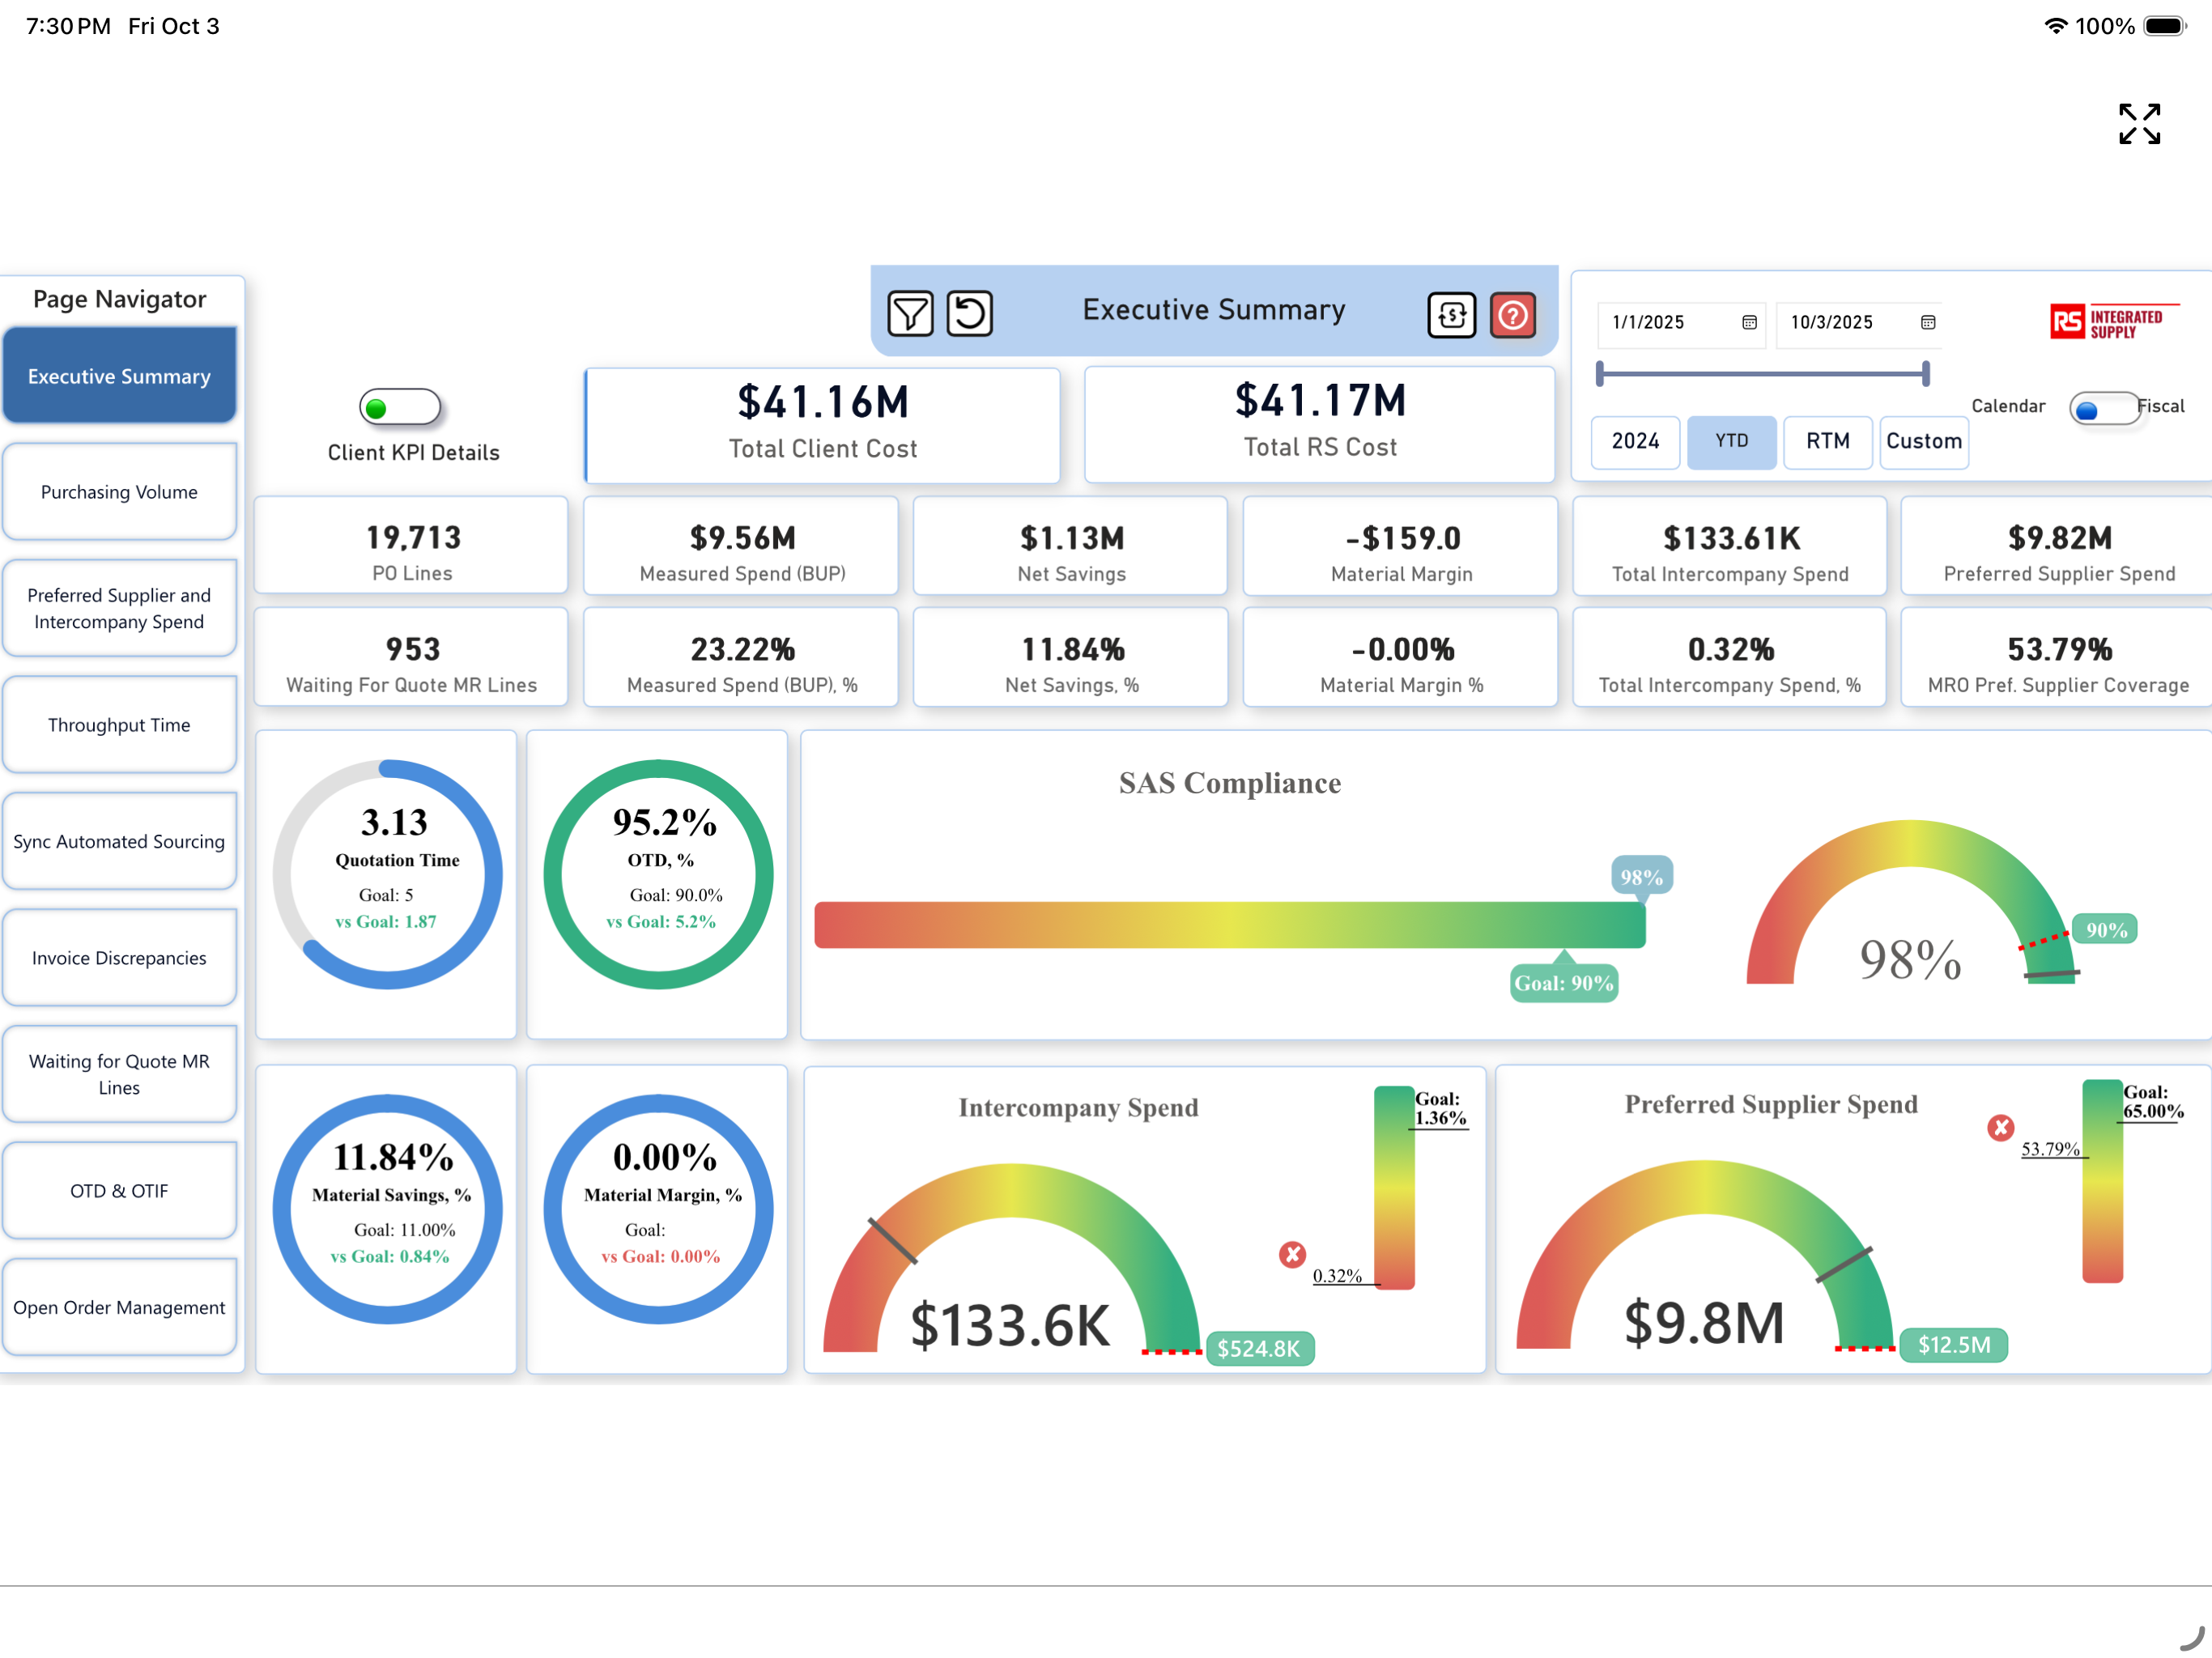
Task: Open the end date calendar picker icon
Action: pyautogui.click(x=1928, y=322)
